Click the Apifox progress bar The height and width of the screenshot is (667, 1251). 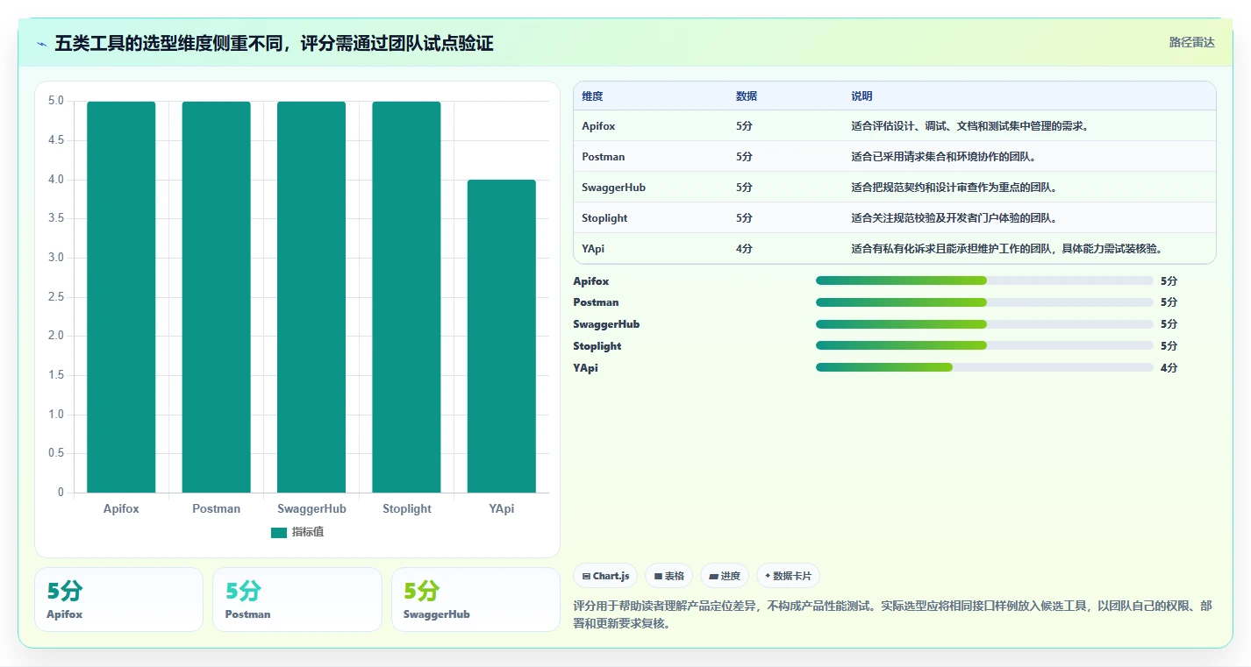click(984, 280)
